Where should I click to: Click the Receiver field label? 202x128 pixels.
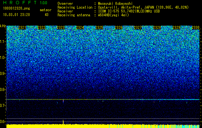click(65, 11)
